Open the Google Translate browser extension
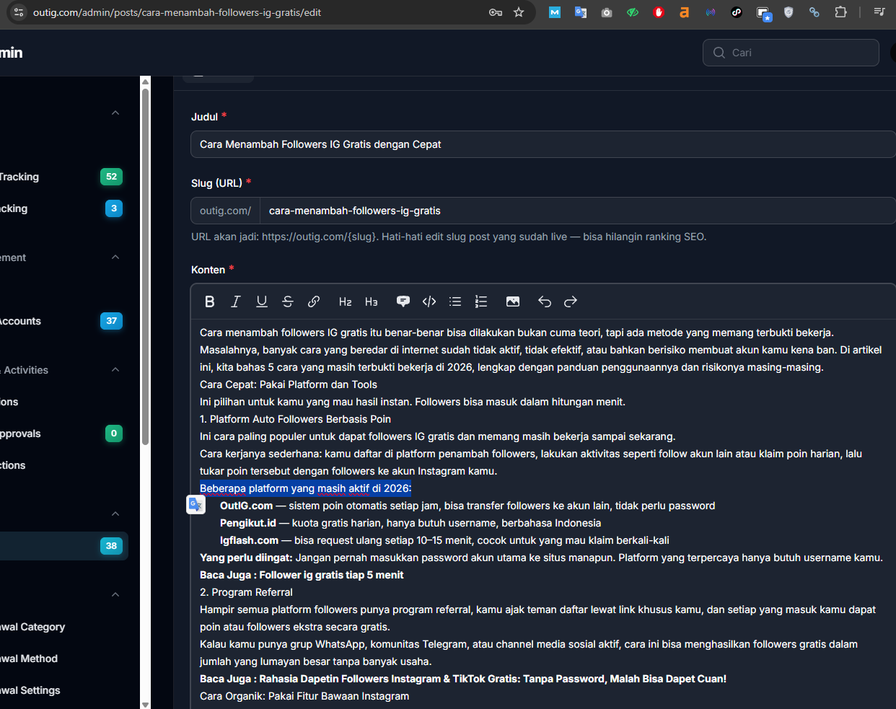Image resolution: width=896 pixels, height=709 pixels. coord(581,12)
